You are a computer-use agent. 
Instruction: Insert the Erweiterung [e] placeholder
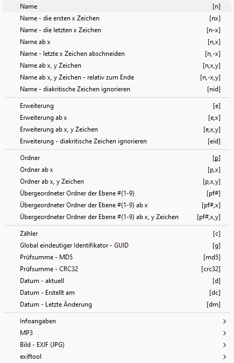pyautogui.click(x=117, y=106)
